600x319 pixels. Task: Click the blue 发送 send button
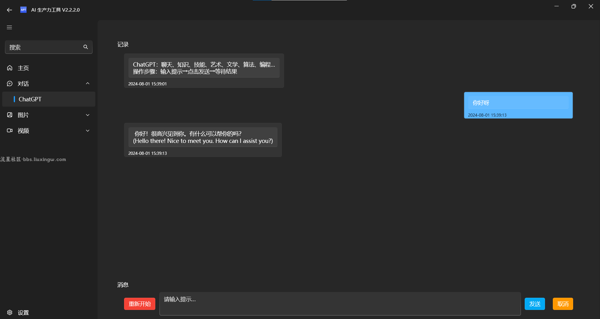[x=535, y=304]
